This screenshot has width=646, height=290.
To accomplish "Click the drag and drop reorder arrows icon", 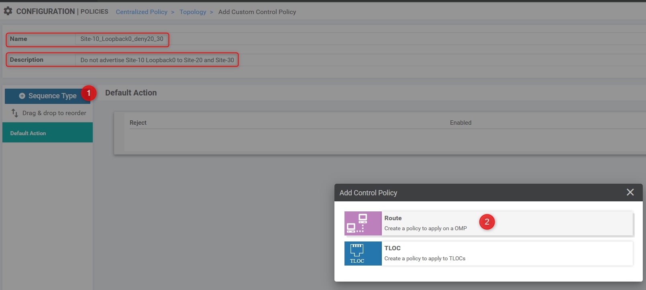I will [x=15, y=113].
